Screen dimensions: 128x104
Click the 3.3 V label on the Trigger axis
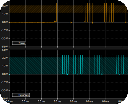click(5, 6)
